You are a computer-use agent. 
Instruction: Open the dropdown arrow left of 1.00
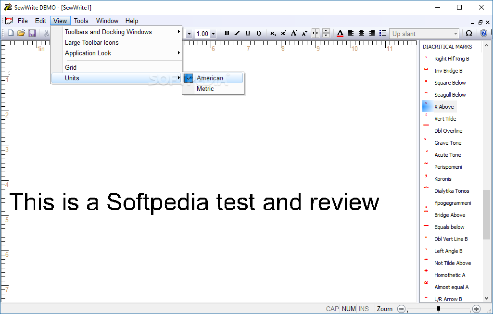click(189, 34)
